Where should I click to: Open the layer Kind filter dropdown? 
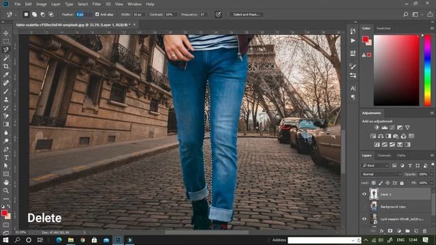point(375,165)
